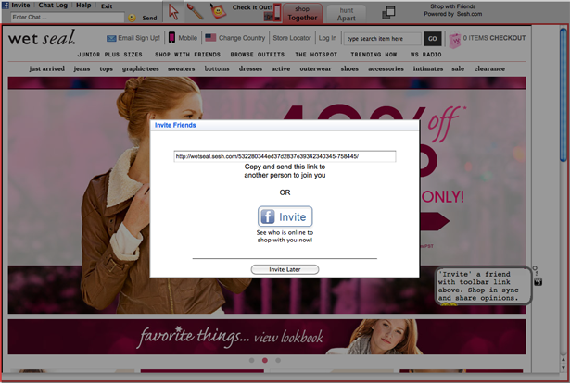This screenshot has width=570, height=383.
Task: Browse the sale category
Action: click(x=458, y=68)
